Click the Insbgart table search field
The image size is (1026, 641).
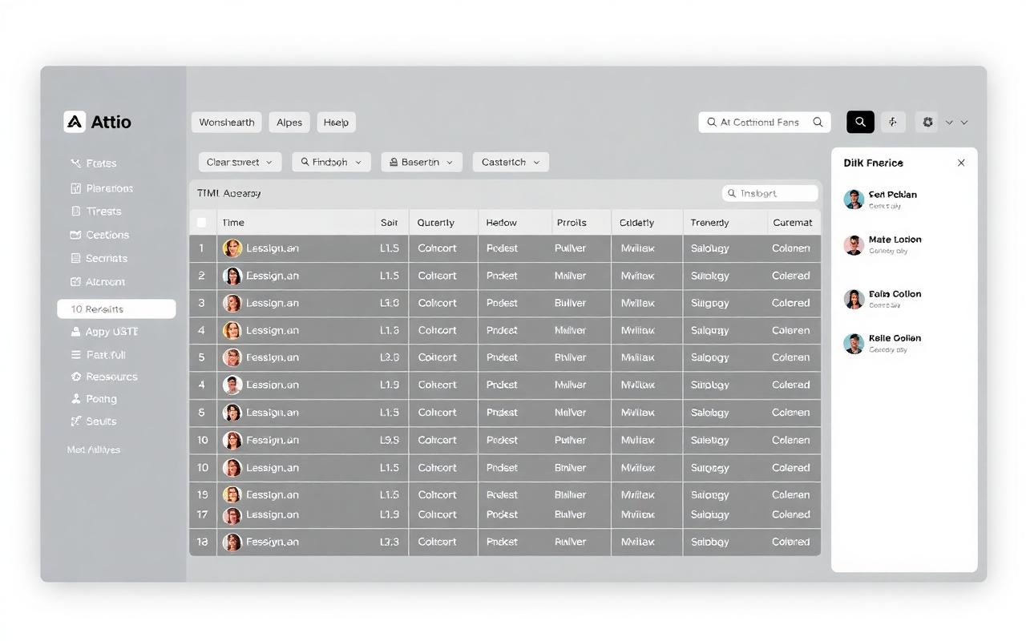click(x=770, y=193)
